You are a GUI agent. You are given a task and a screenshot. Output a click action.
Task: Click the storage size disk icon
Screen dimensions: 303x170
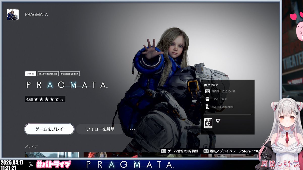coord(207,99)
